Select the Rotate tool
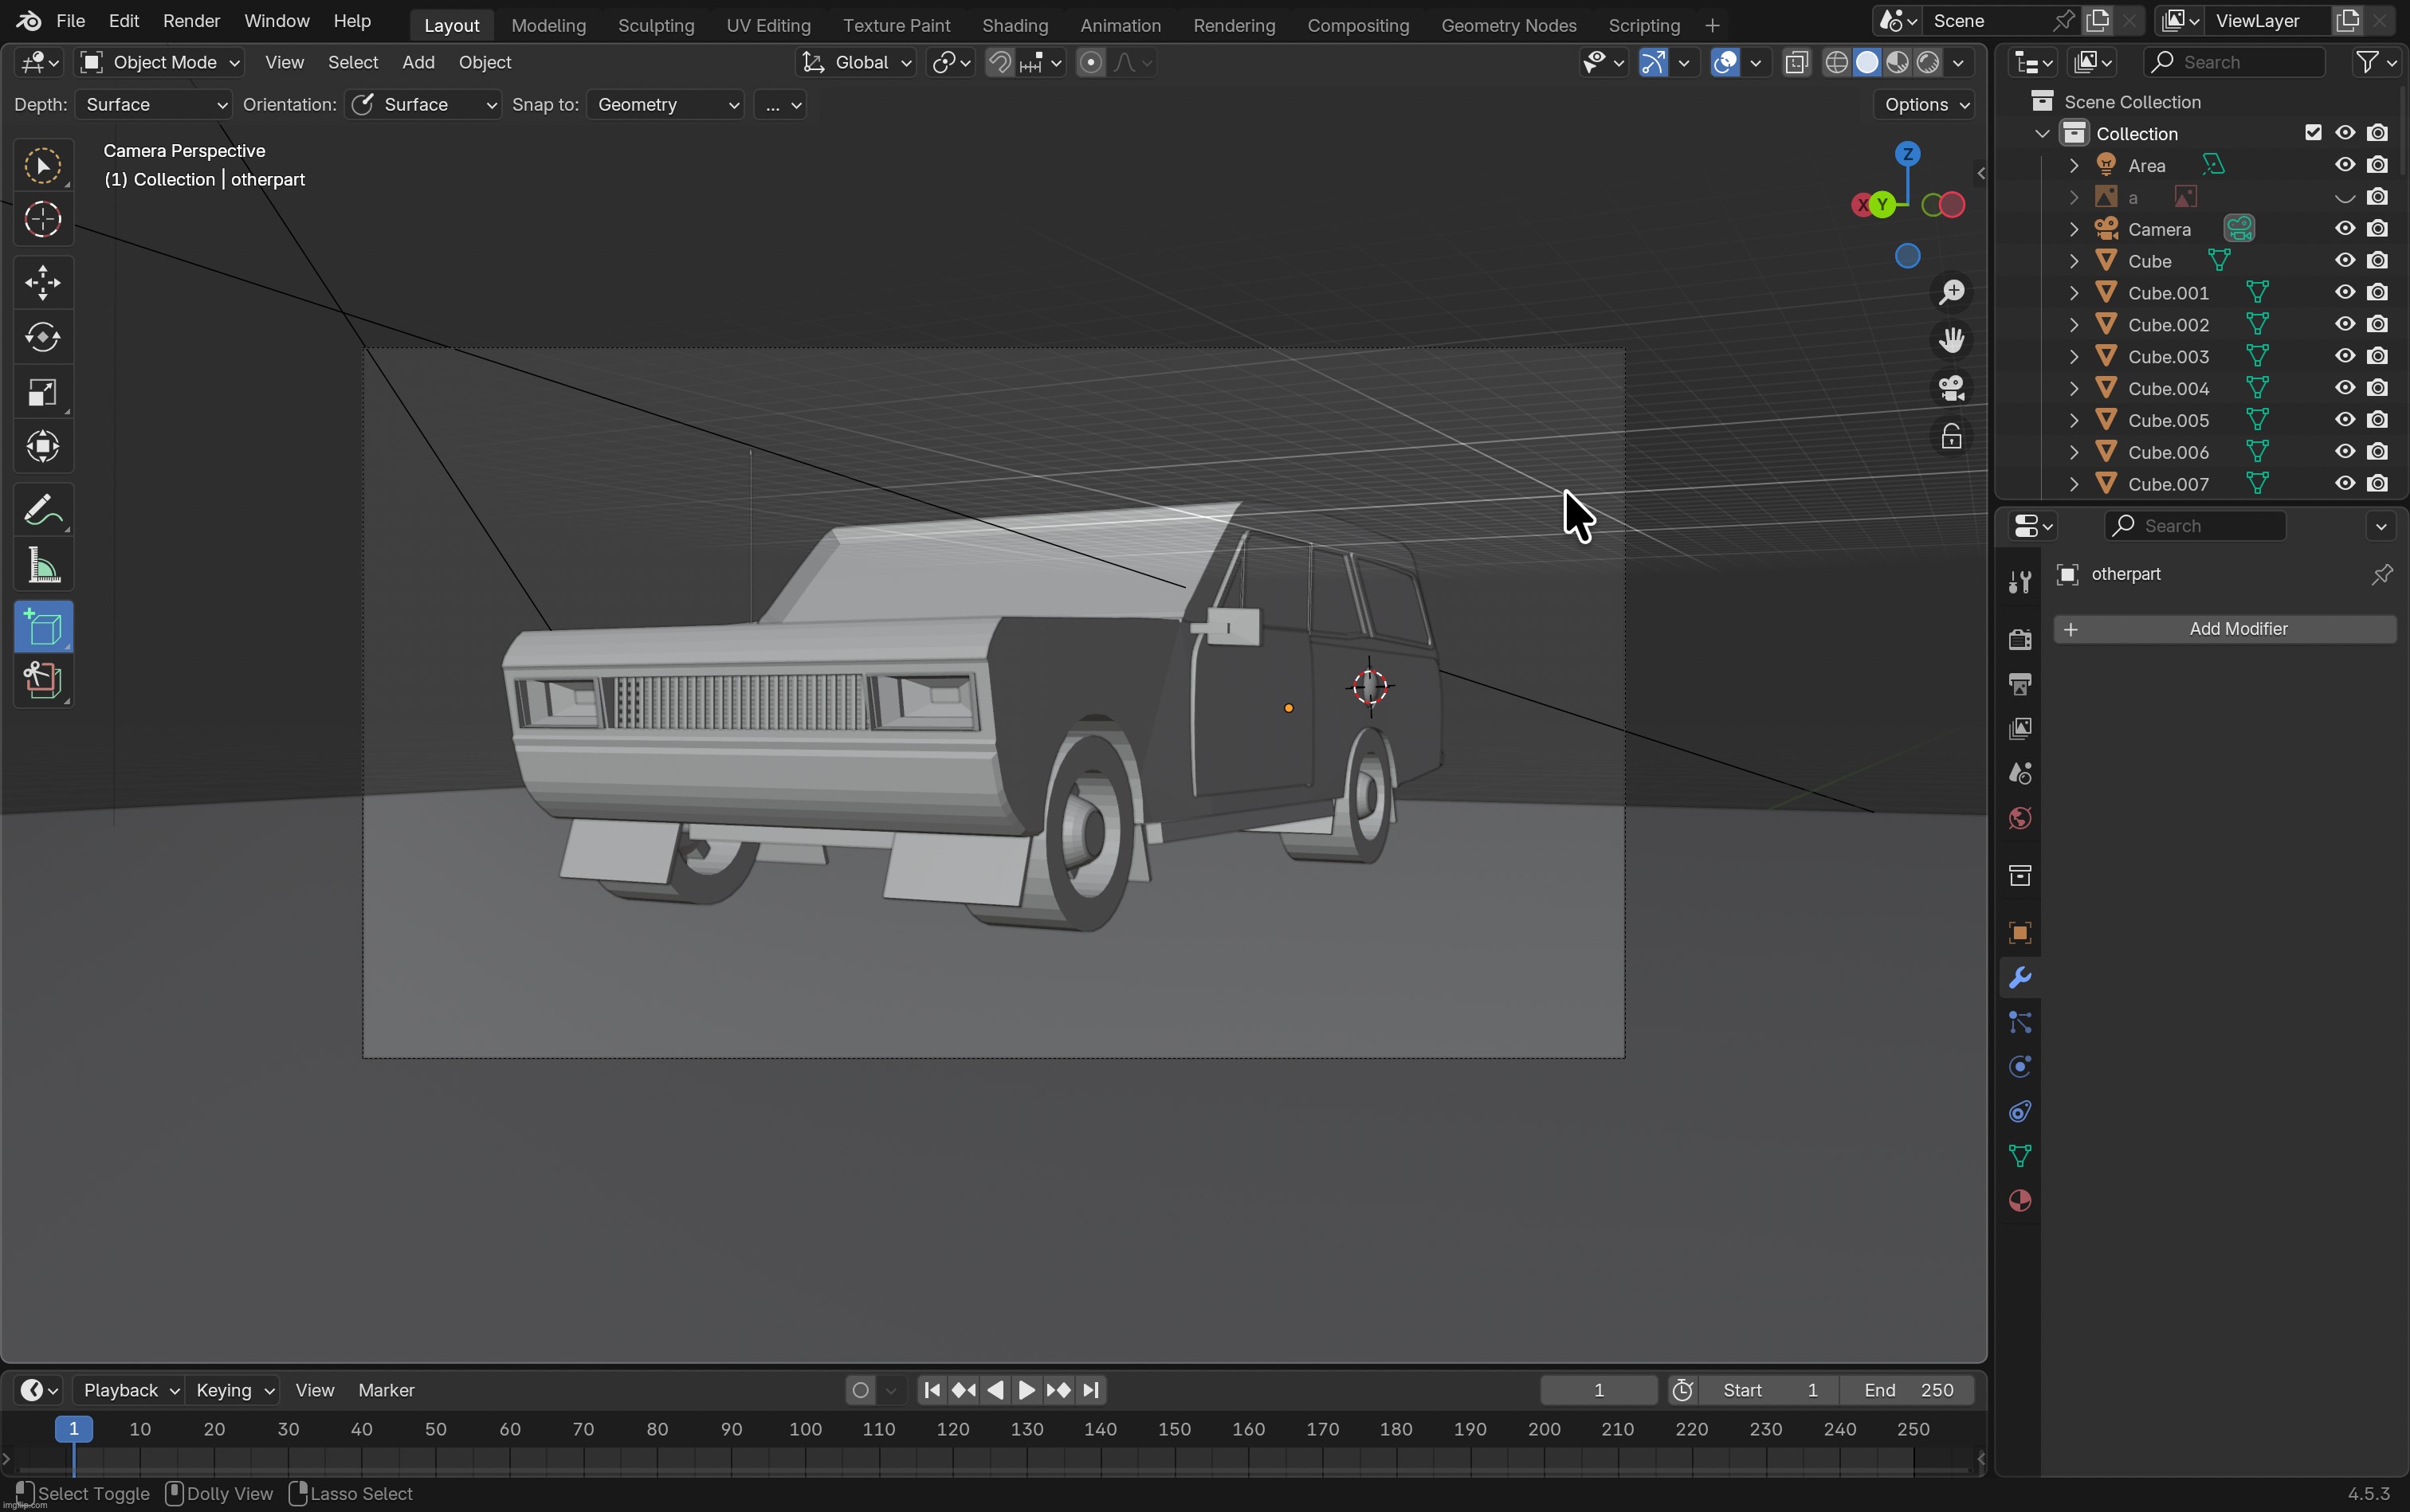The height and width of the screenshot is (1512, 2410). (x=43, y=337)
